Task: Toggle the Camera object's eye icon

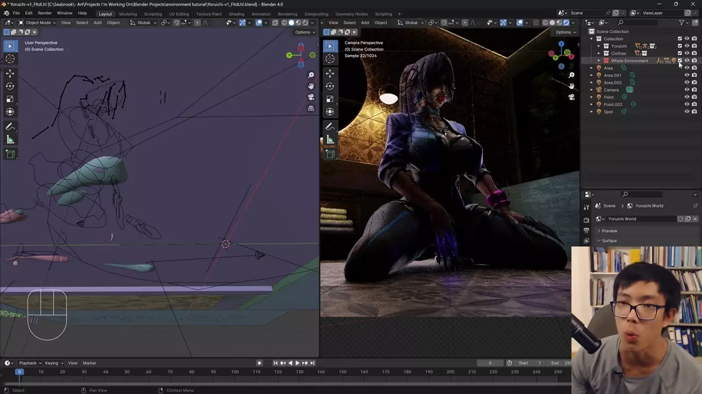Action: [687, 90]
